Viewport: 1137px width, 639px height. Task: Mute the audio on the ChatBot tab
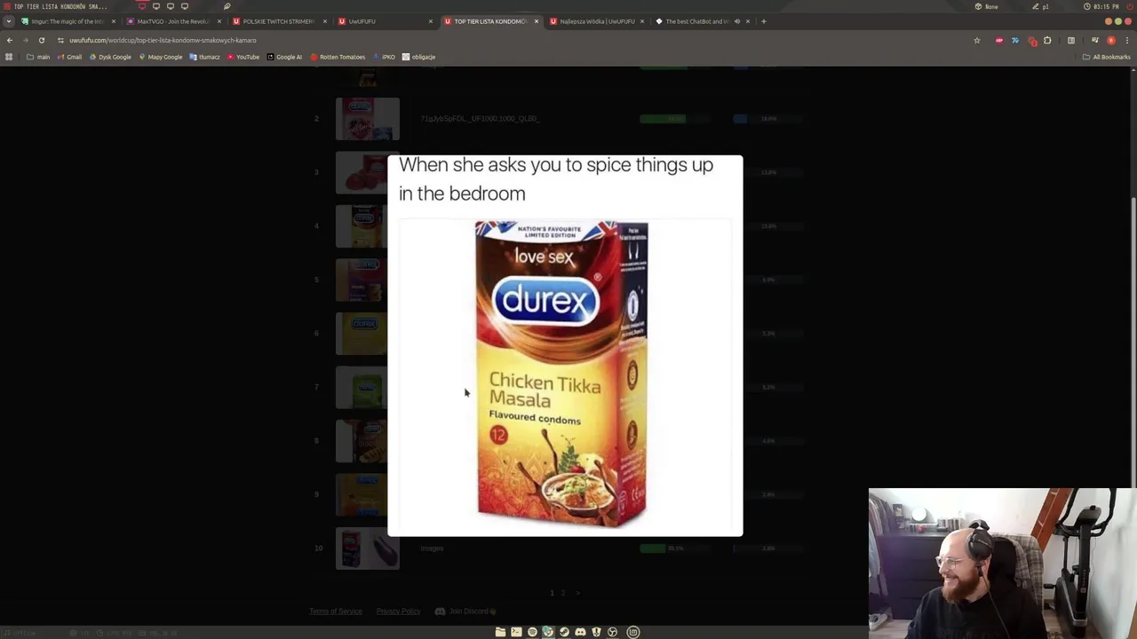736,21
